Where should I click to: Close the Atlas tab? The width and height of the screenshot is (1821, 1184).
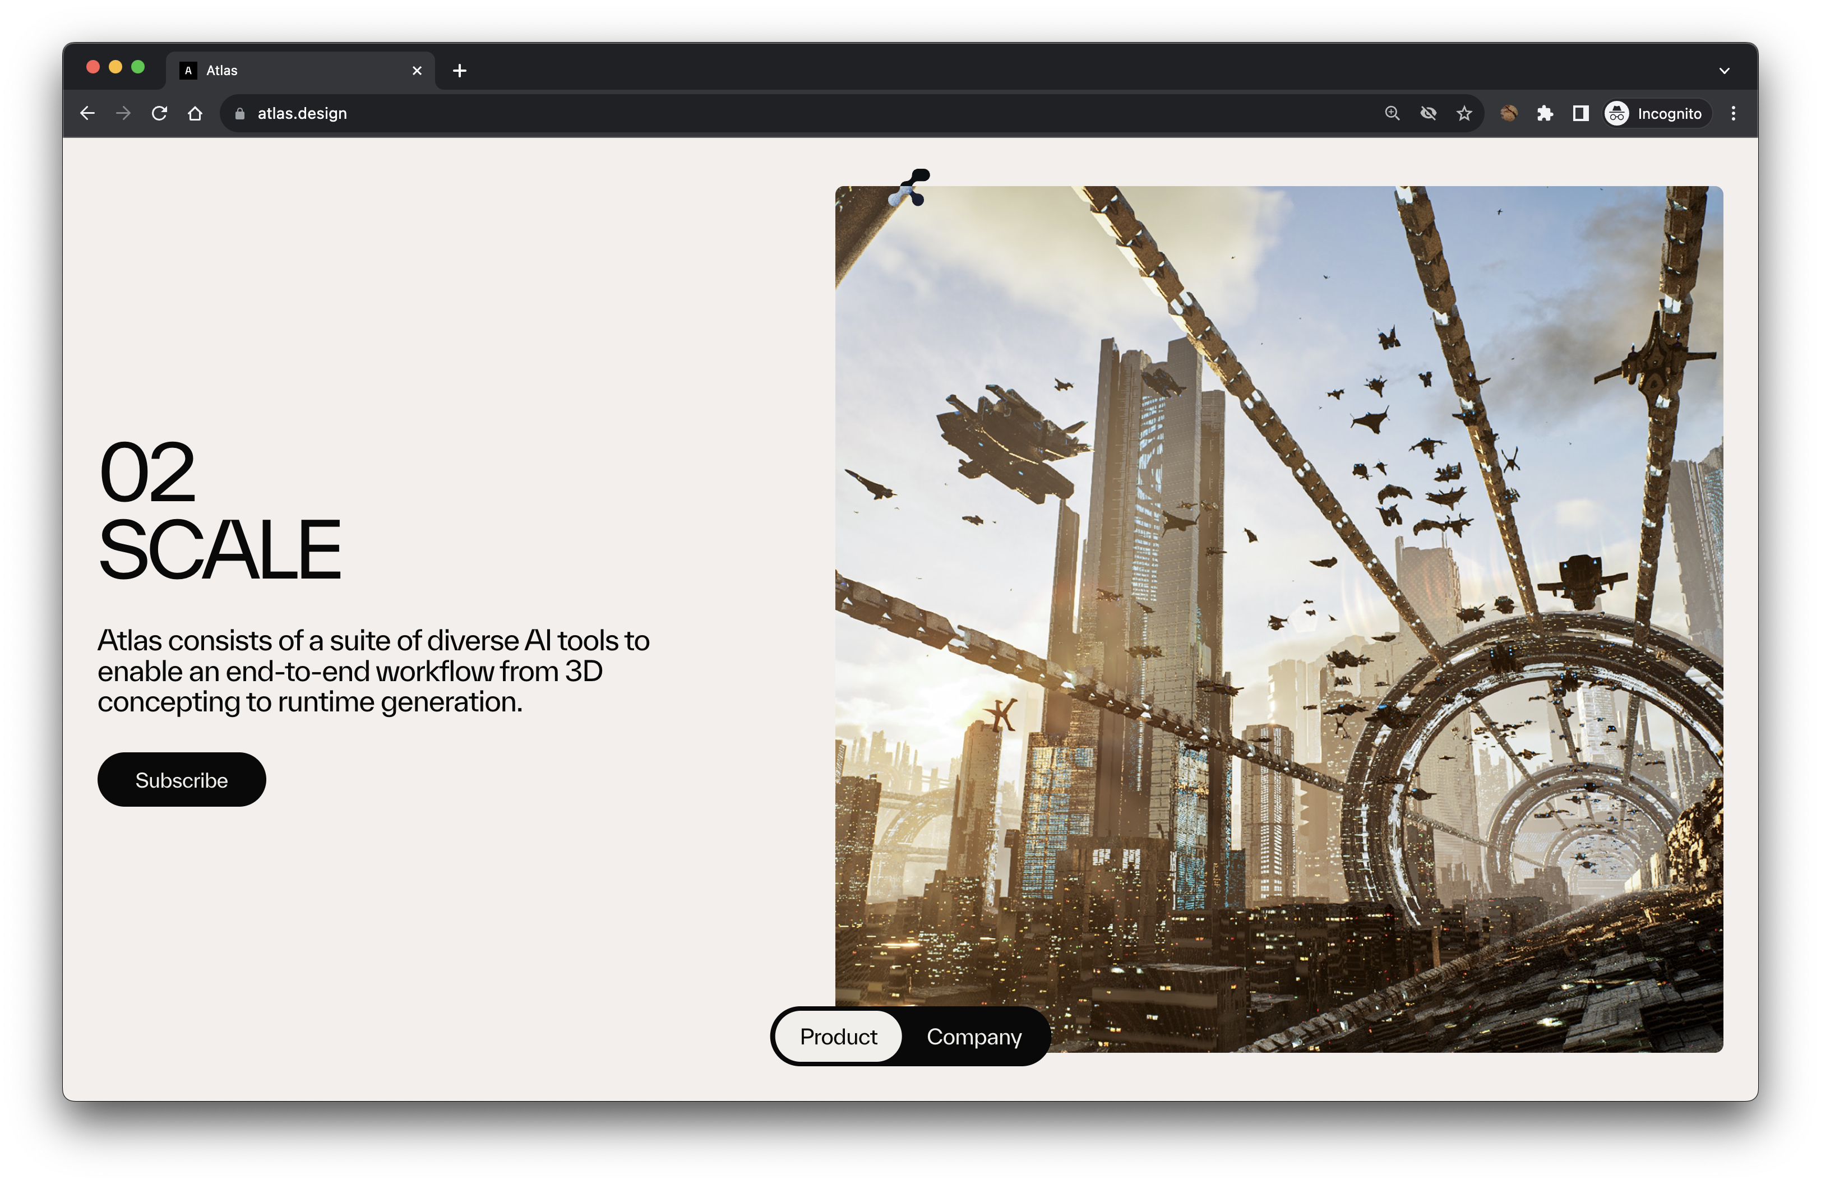tap(417, 71)
